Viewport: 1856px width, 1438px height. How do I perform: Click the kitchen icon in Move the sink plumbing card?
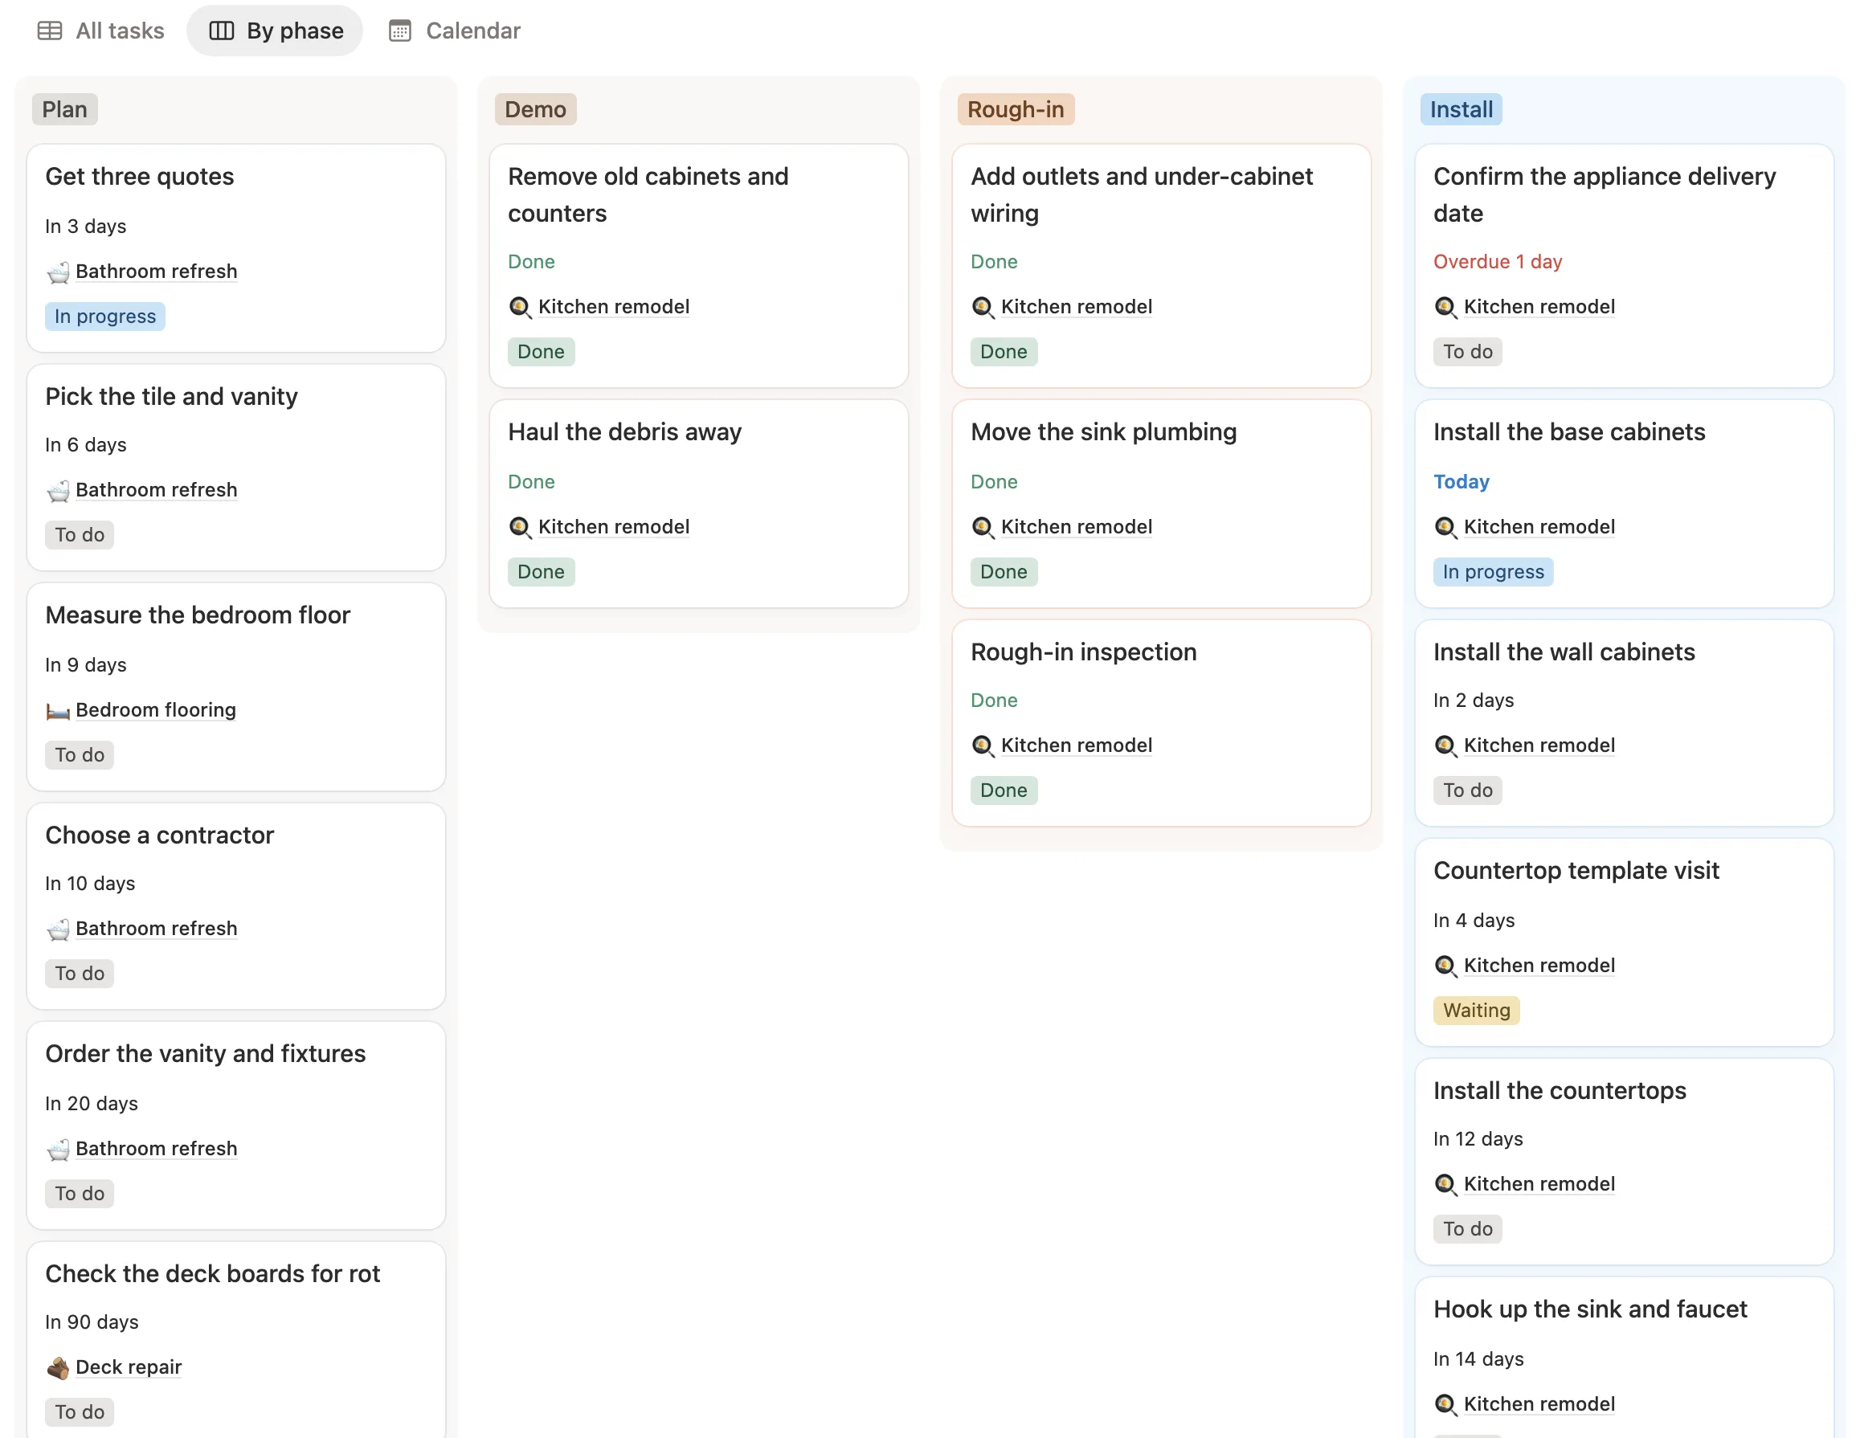pyautogui.click(x=983, y=527)
